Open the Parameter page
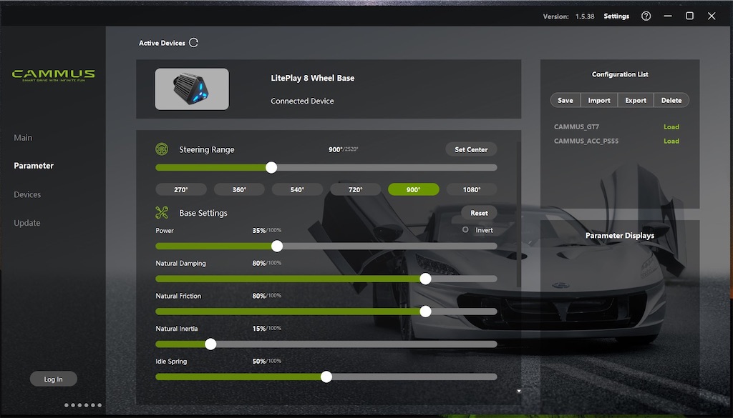733x418 pixels. coord(34,166)
